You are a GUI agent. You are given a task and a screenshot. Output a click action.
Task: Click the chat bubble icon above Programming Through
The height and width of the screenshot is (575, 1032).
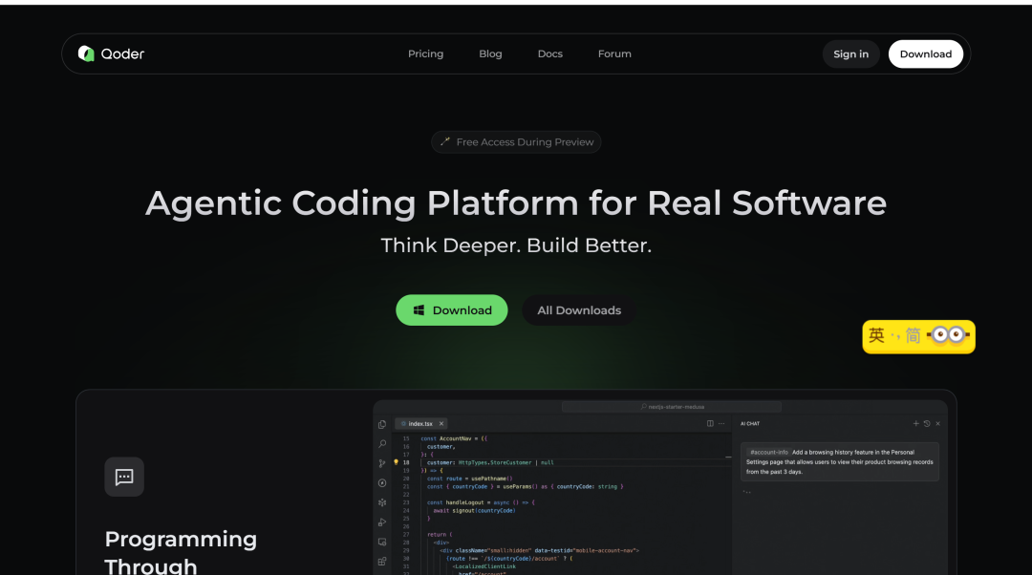click(x=124, y=477)
